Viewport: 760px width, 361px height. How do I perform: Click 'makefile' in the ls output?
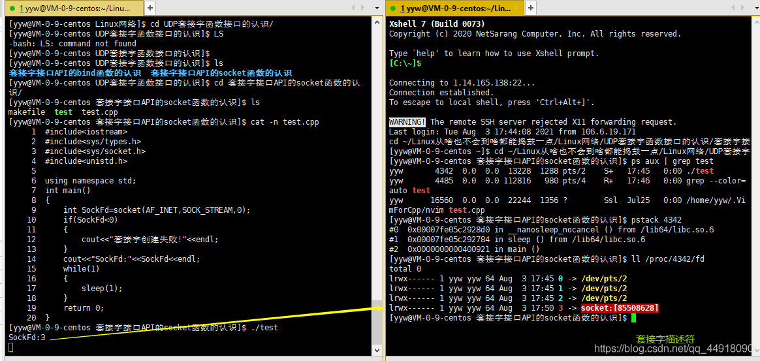[27, 112]
